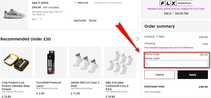Cancel the promo code entry
This screenshot has width=211, height=98.
160,75
